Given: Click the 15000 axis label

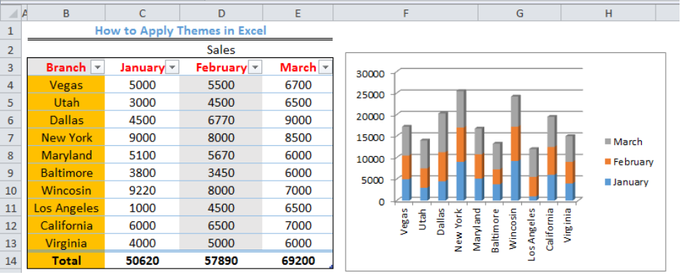Looking at the screenshot, I should click(370, 137).
